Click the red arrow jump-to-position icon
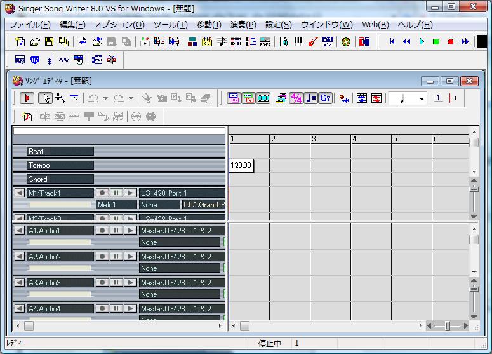The width and height of the screenshot is (492, 354). [x=453, y=98]
